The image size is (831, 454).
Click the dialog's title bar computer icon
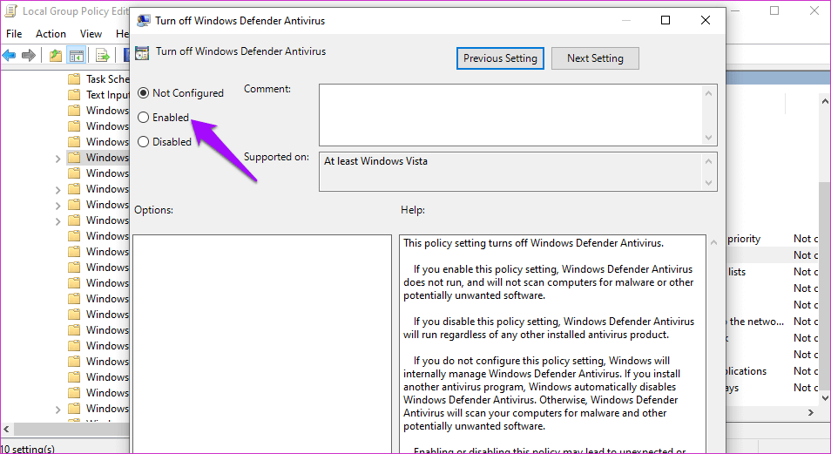tap(143, 21)
